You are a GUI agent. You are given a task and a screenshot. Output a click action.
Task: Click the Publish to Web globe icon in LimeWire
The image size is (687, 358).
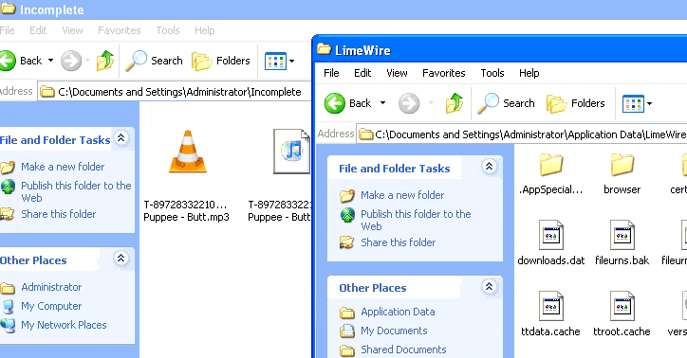[x=347, y=215]
